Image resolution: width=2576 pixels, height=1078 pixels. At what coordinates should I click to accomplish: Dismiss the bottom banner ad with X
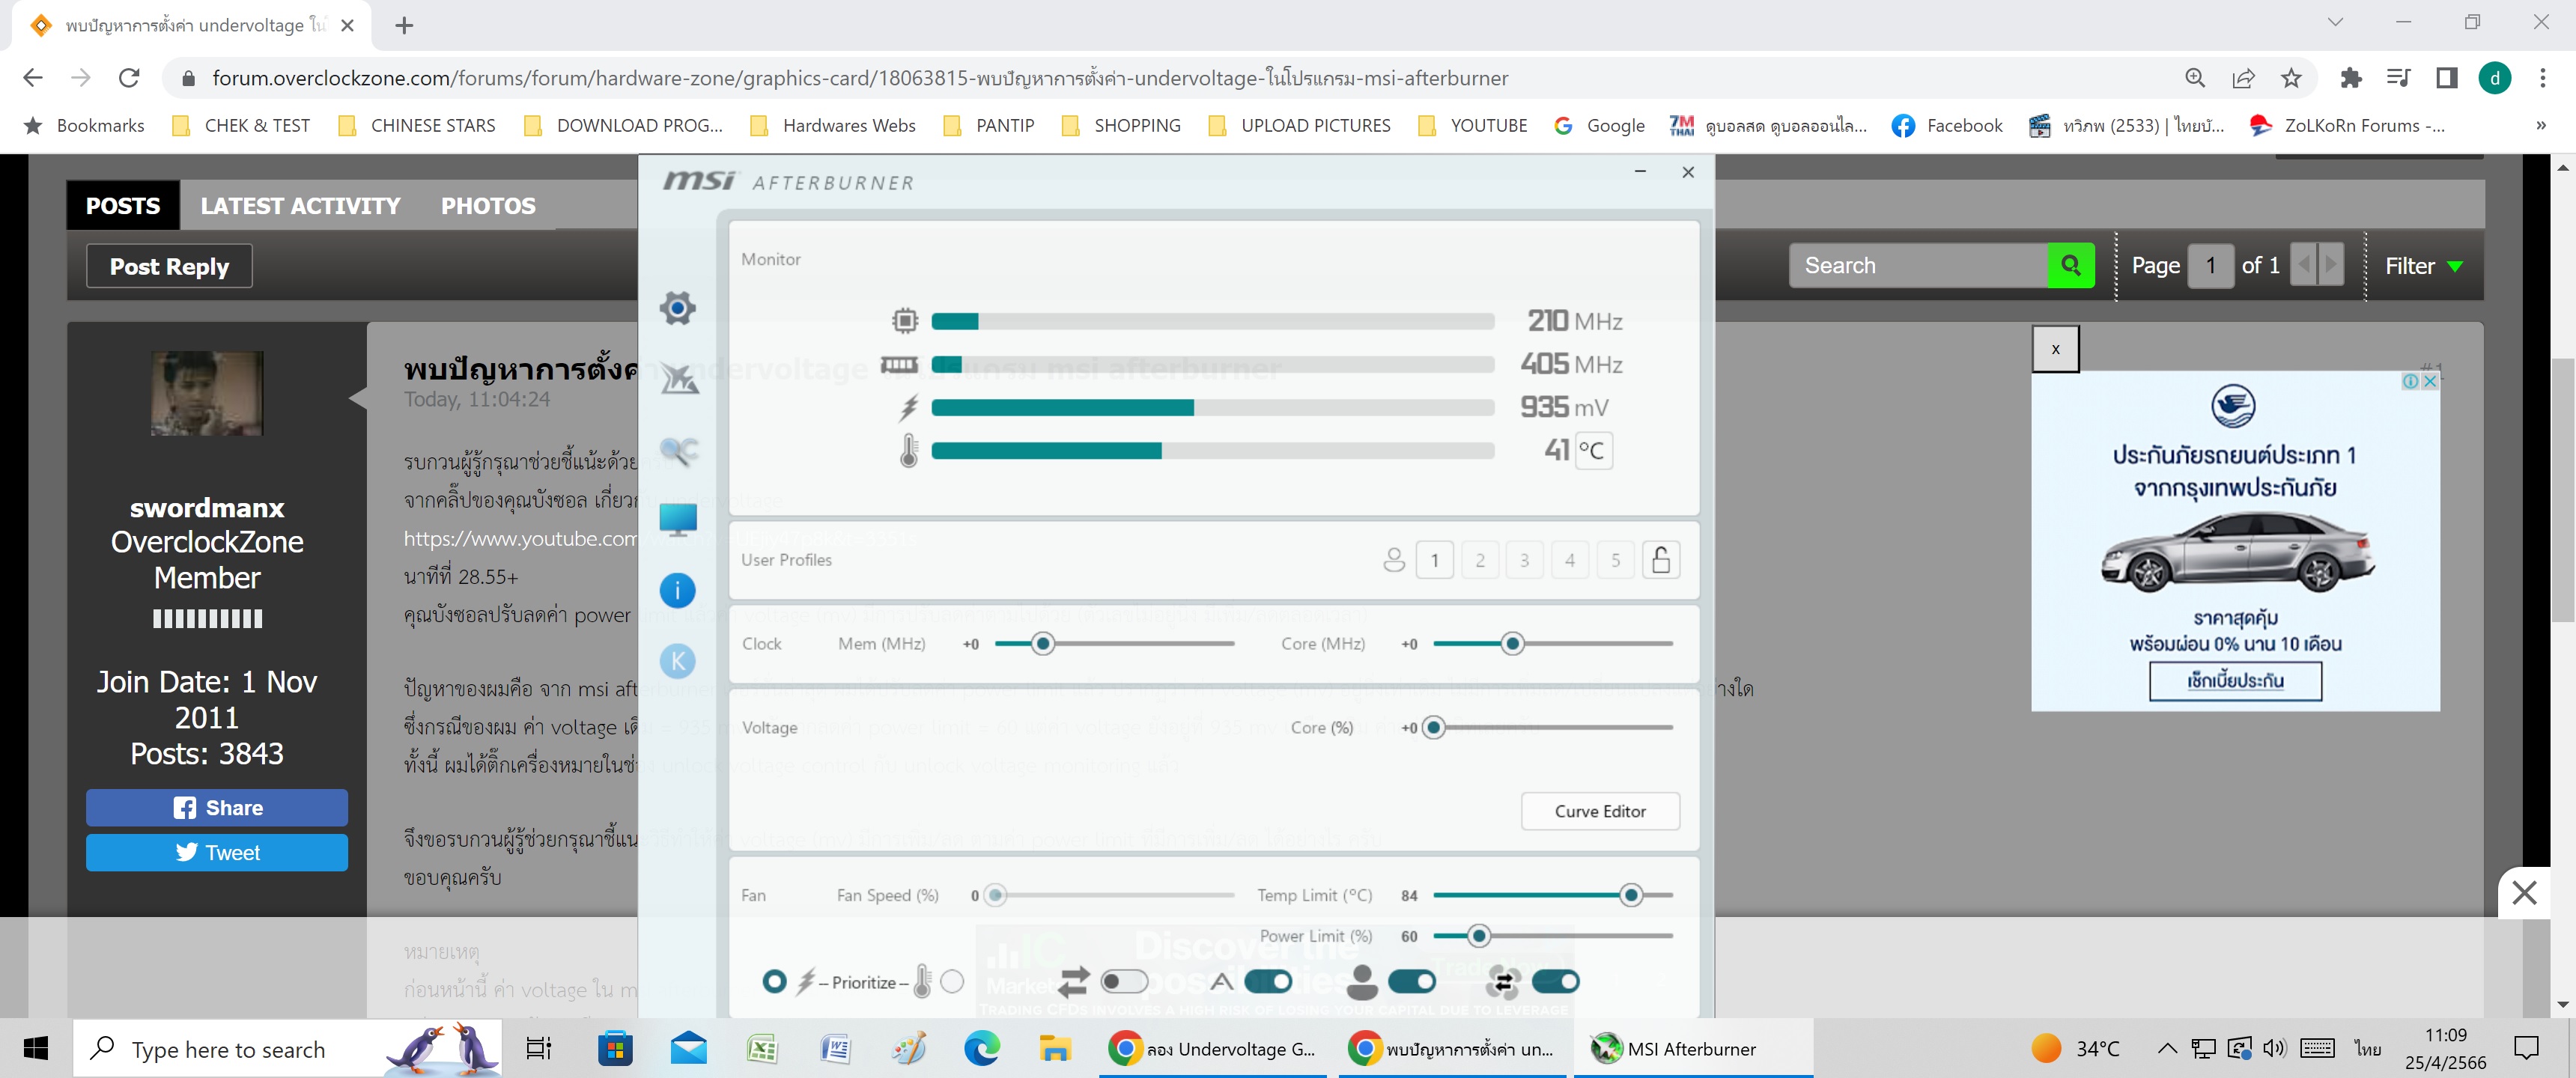pos(2523,892)
